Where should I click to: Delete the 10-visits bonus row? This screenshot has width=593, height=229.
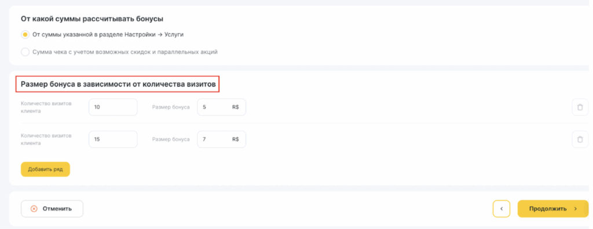pos(580,107)
